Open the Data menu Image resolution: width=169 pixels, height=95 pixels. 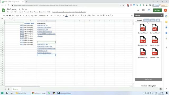tap(31, 12)
